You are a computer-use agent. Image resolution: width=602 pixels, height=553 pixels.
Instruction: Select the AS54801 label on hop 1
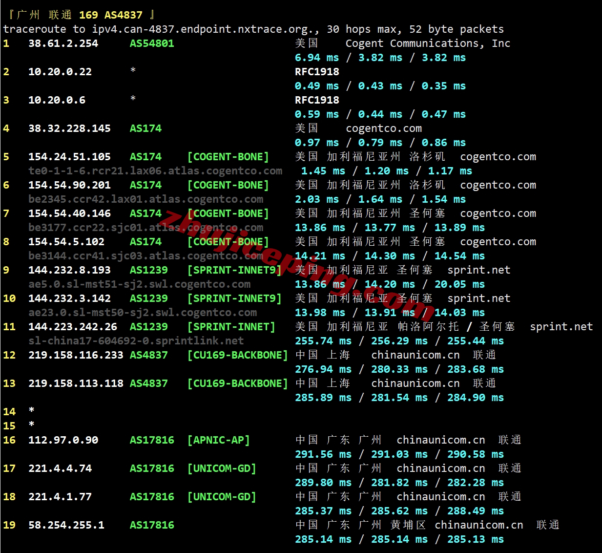[152, 43]
